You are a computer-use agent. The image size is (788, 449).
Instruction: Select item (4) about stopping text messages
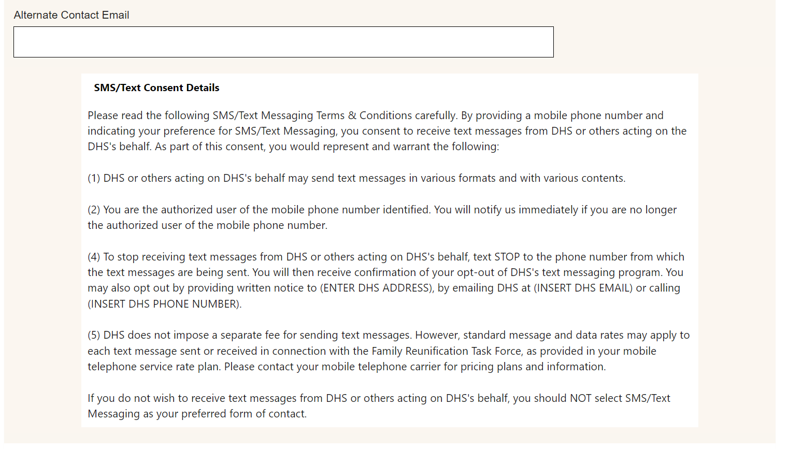click(x=386, y=272)
